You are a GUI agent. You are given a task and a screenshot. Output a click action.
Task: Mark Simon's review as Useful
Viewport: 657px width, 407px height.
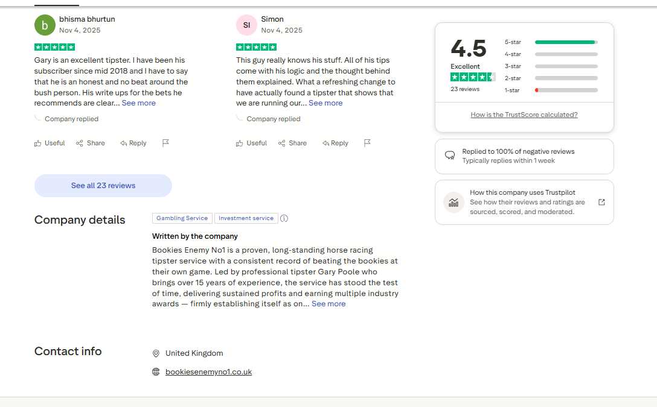click(251, 144)
